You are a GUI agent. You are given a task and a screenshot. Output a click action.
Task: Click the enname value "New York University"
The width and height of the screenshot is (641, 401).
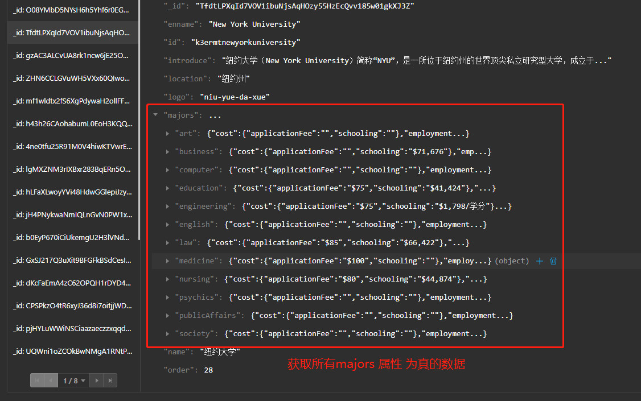click(254, 24)
